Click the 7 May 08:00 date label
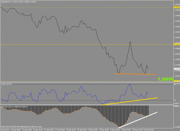 point(126,130)
